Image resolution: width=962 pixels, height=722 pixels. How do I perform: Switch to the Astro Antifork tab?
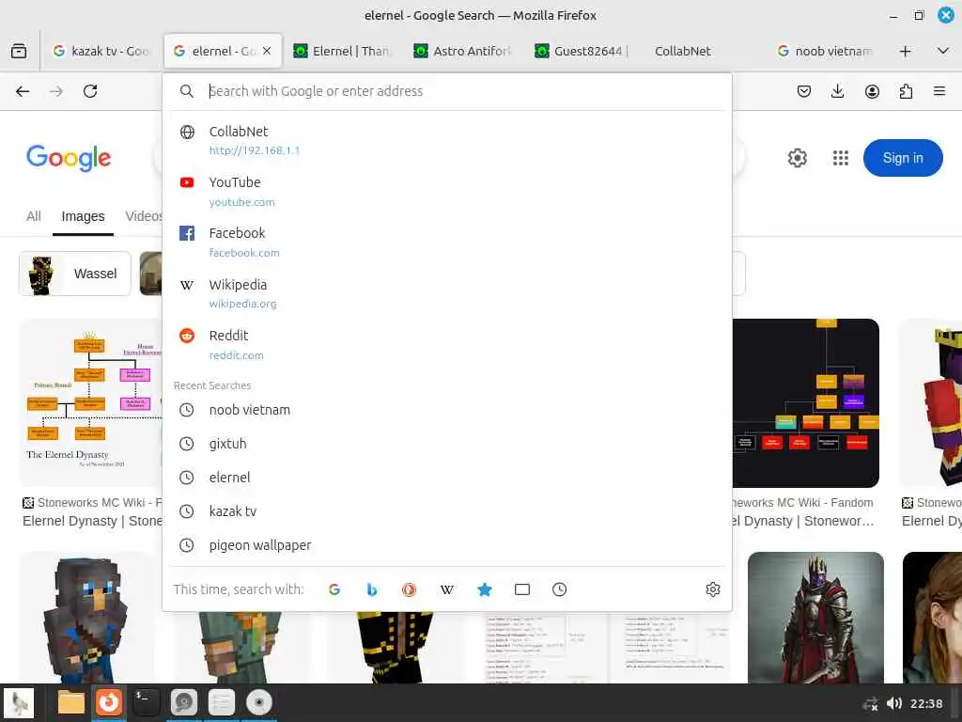coord(463,51)
